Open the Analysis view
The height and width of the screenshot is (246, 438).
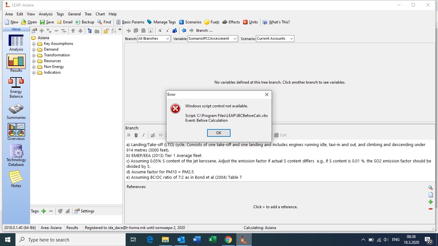point(16,43)
